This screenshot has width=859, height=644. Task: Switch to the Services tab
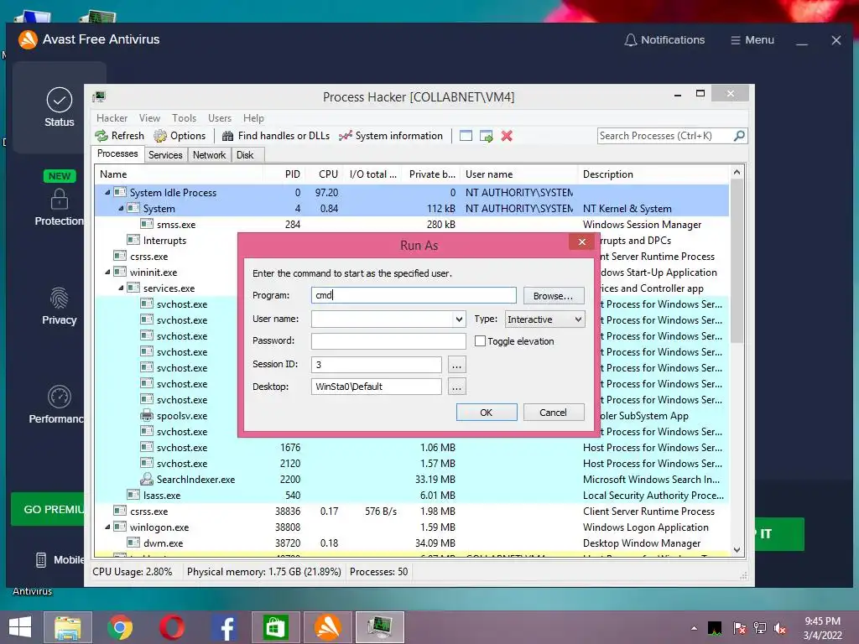(165, 155)
